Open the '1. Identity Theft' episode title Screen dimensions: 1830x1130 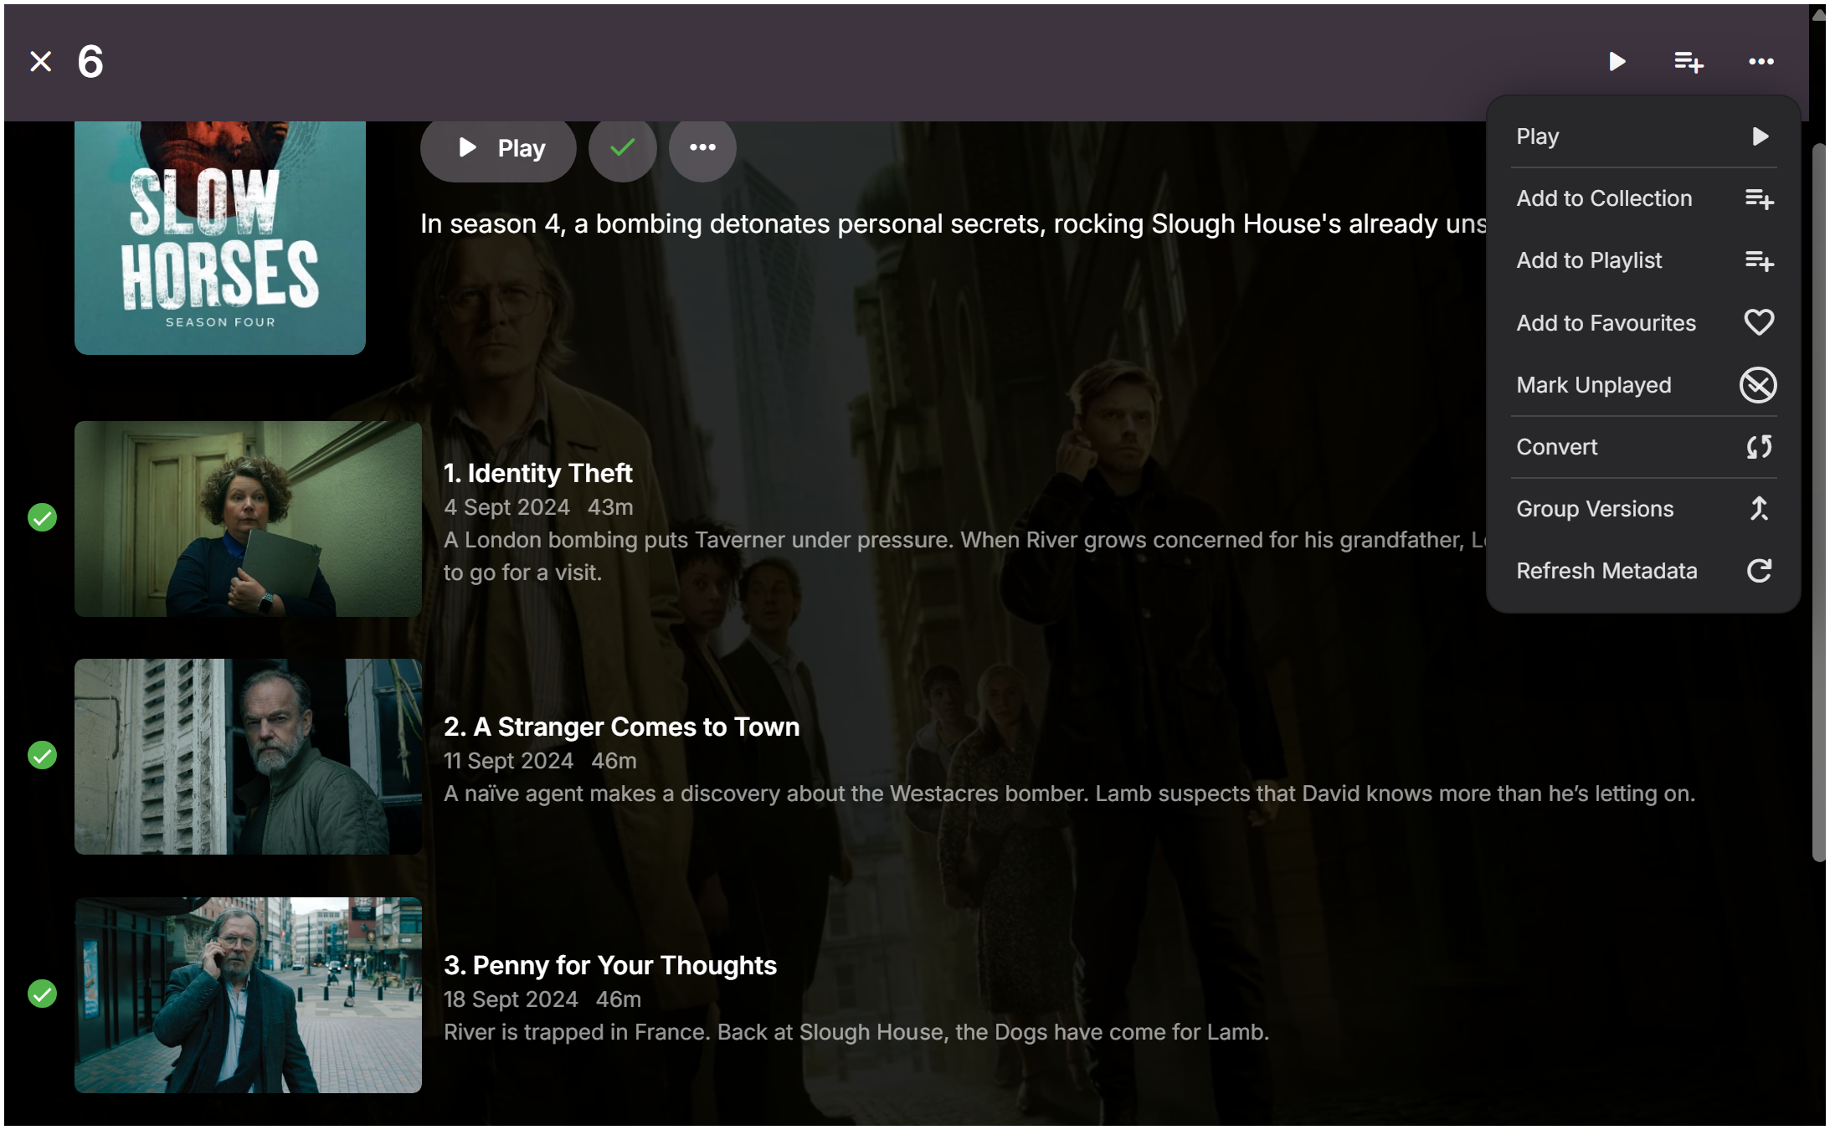(538, 473)
